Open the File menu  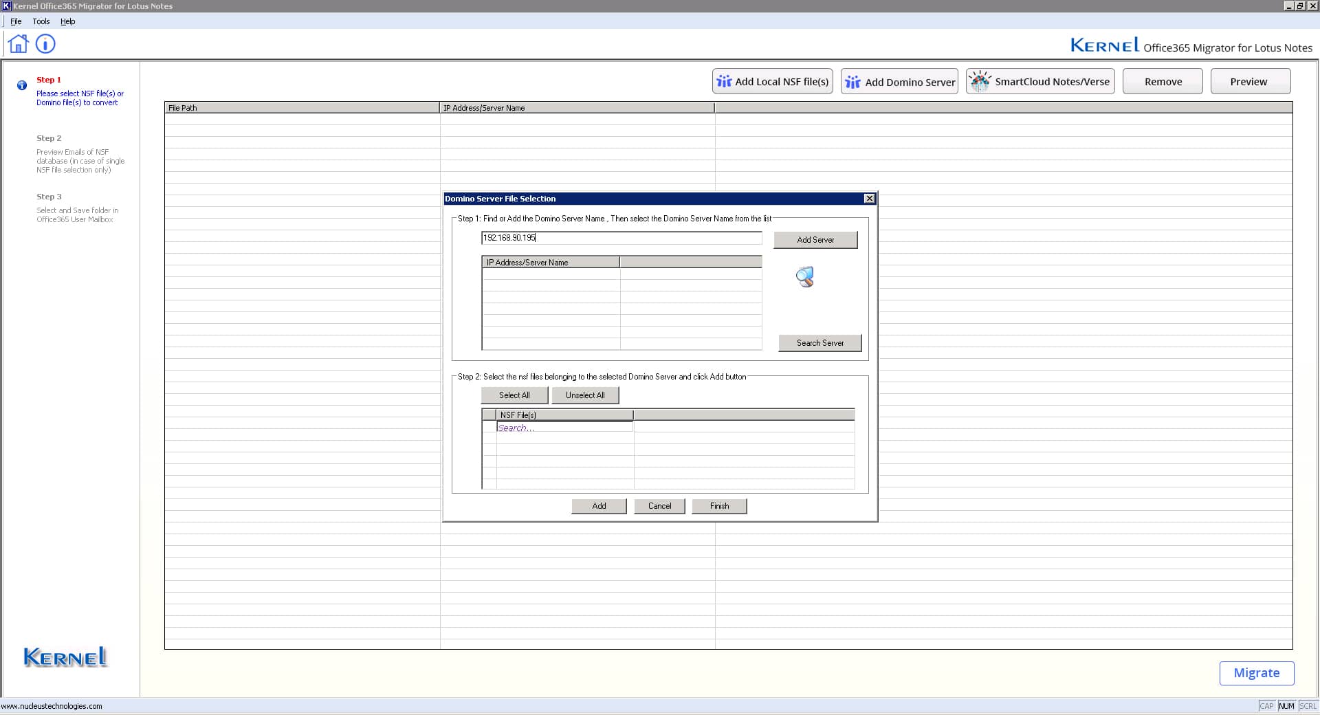pos(16,21)
